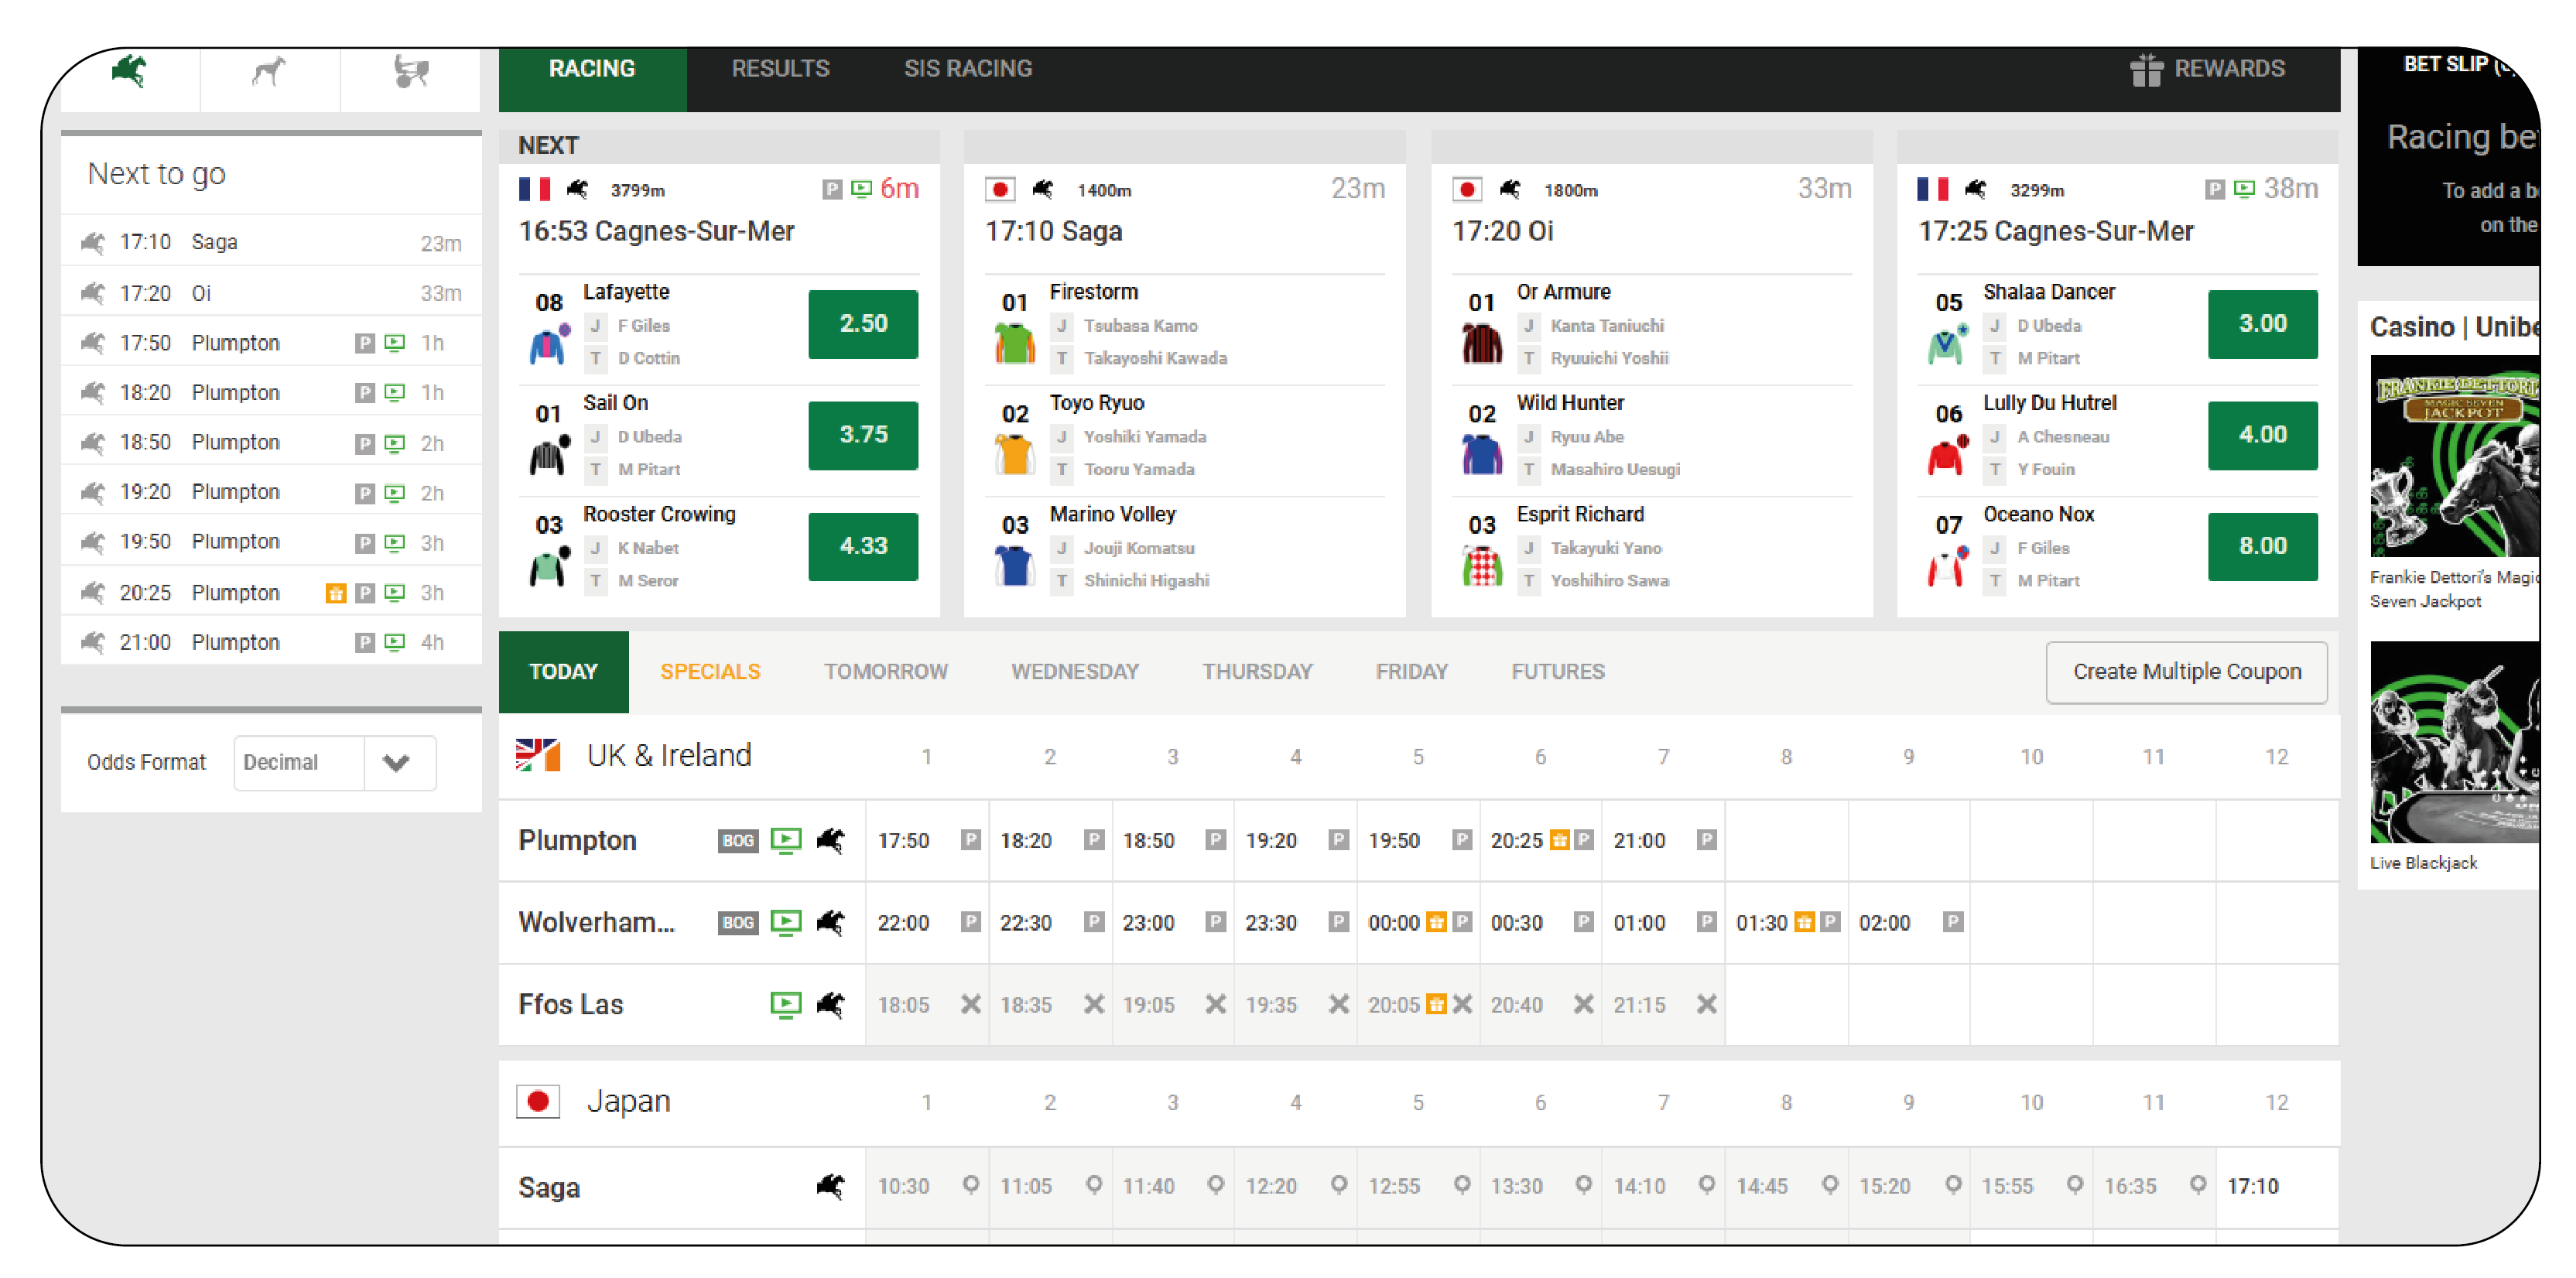Open Wolverhampton 02:00 race

[1908, 922]
